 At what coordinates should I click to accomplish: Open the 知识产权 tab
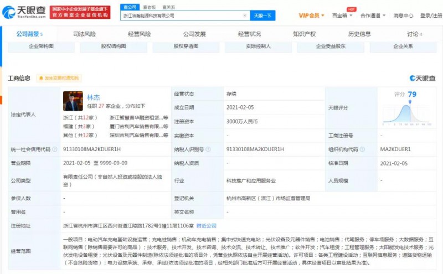(x=304, y=34)
